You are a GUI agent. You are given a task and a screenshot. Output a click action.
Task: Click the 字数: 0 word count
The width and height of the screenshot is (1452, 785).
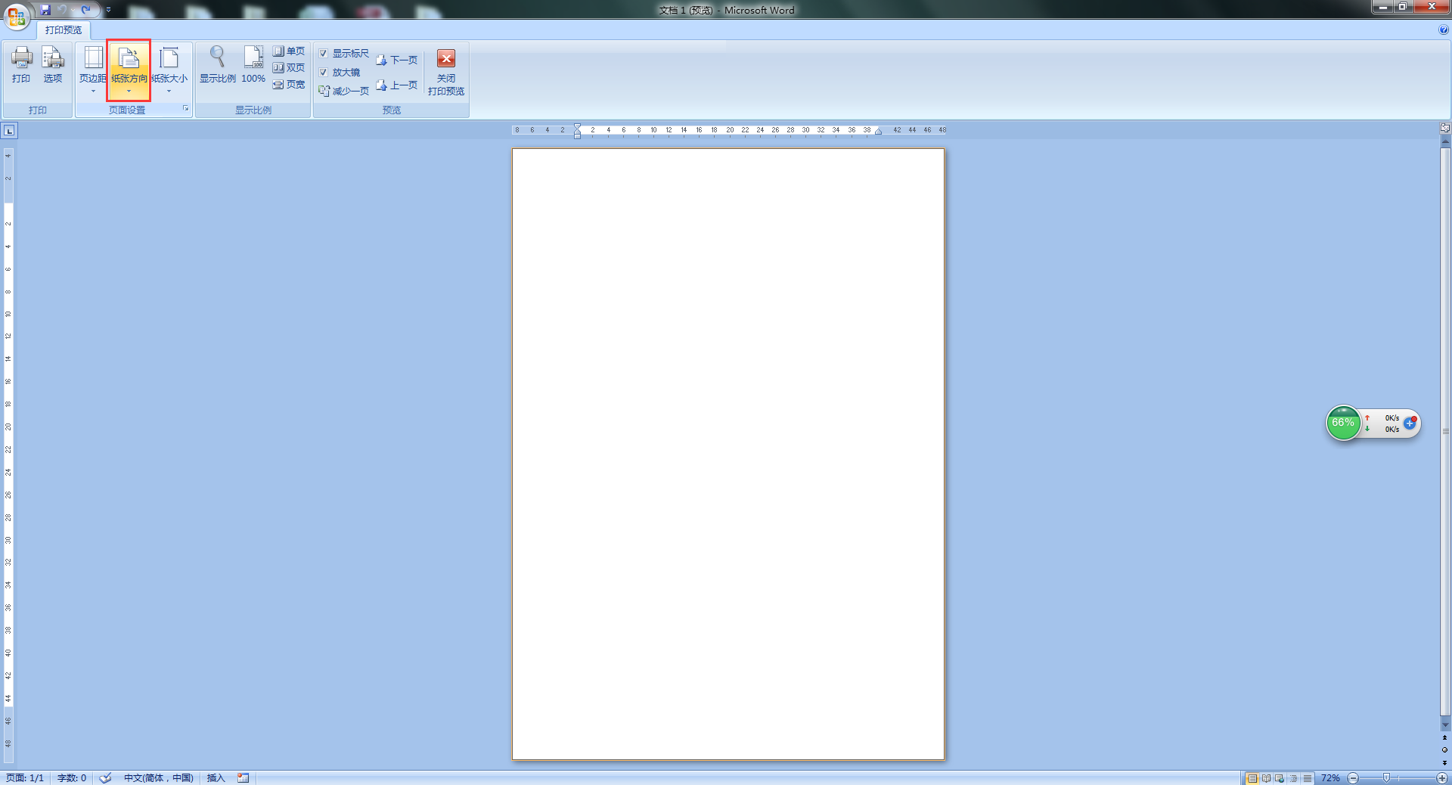point(72,778)
